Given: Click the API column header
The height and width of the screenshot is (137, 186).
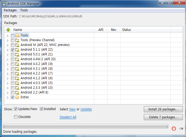Looking at the screenshot, I should coord(101,30).
